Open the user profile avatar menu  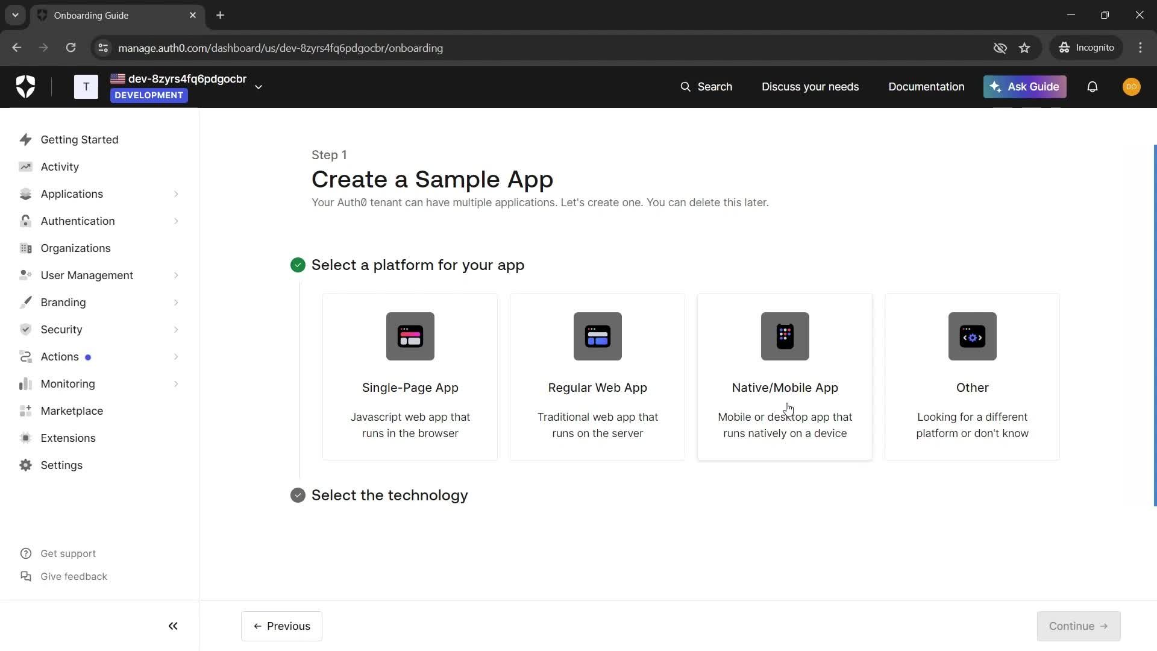1131,87
